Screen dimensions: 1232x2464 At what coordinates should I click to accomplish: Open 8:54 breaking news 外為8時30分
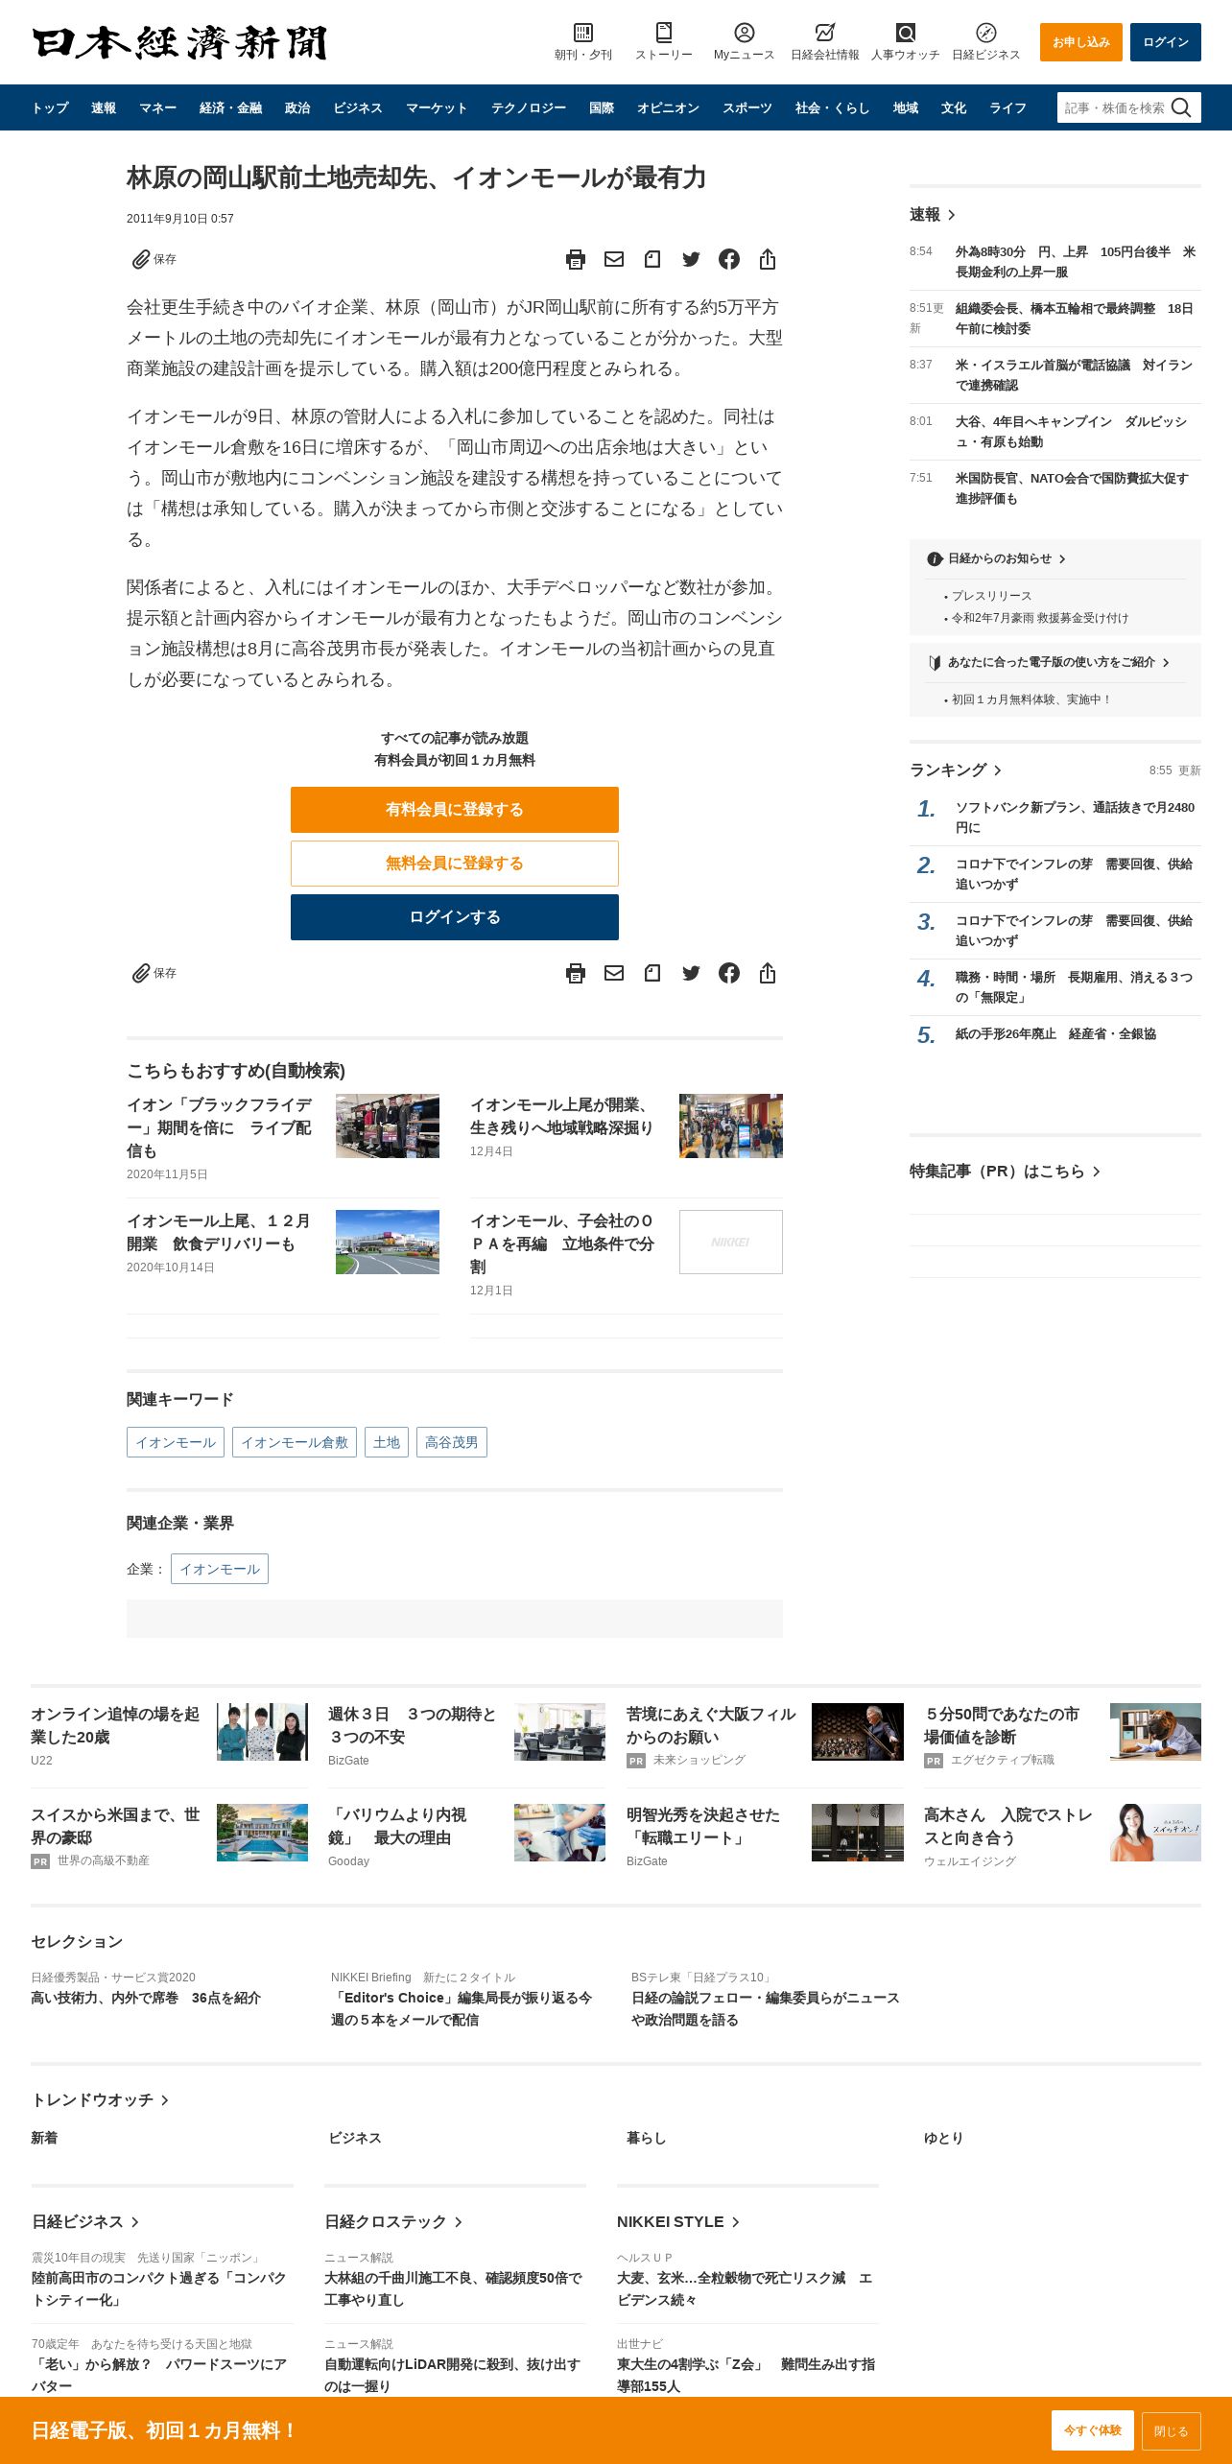tap(1076, 262)
